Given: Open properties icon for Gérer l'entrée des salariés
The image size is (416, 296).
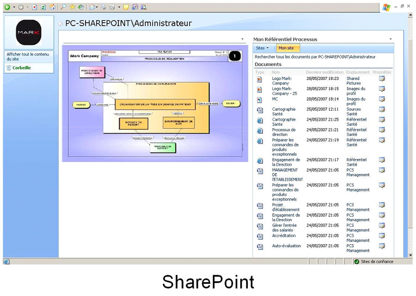Looking at the screenshot, I should pyautogui.click(x=382, y=225).
